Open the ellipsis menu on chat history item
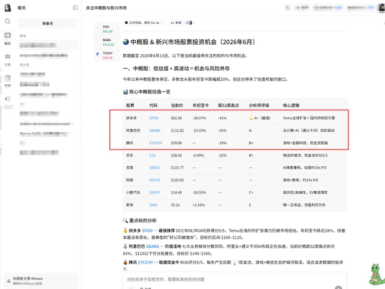This screenshot has width=385, height=289. (72, 123)
